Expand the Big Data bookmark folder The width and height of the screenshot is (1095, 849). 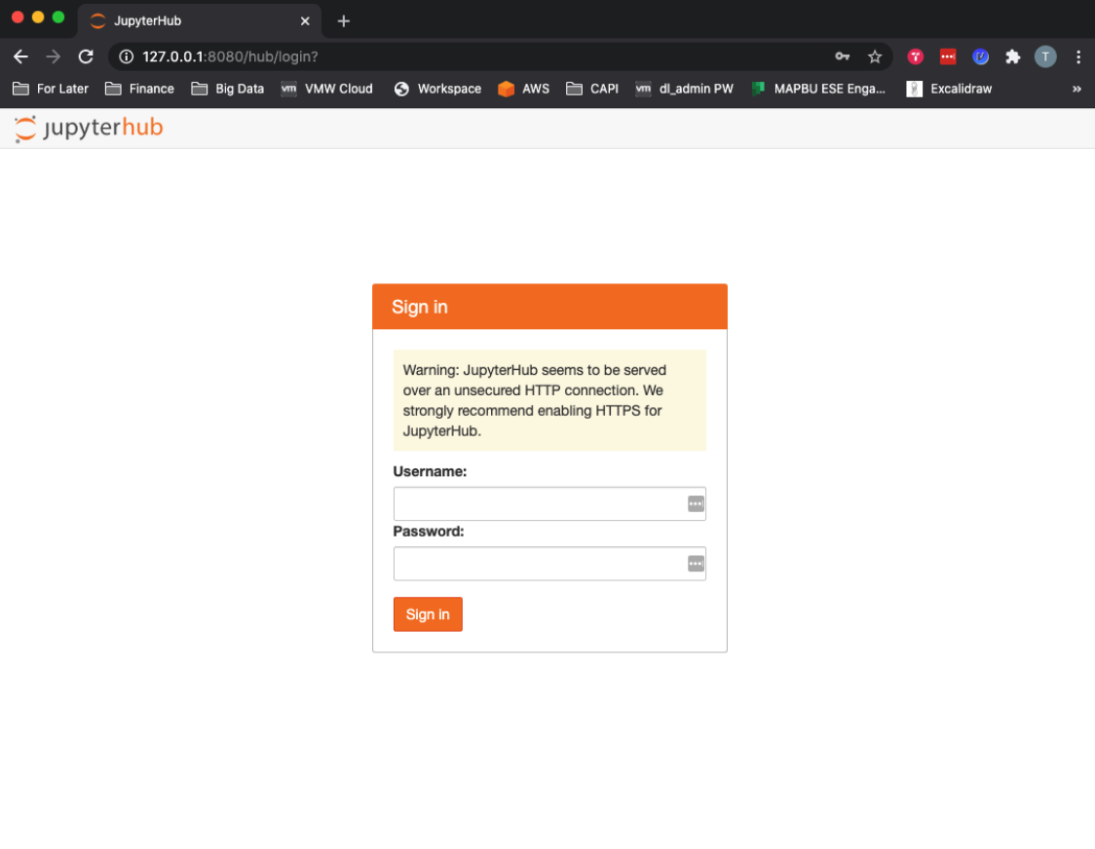228,89
